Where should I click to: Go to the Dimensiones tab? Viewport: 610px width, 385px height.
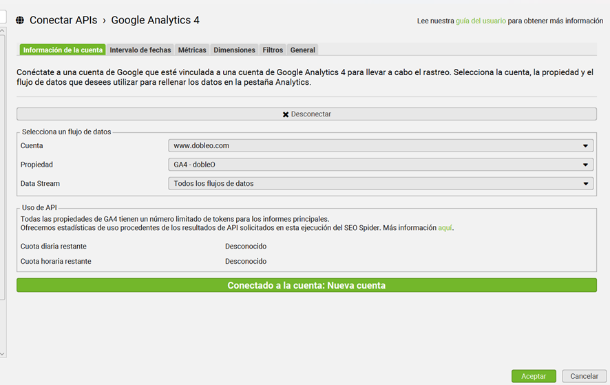234,50
